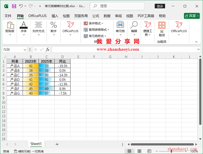
Task: Click the Undo arrow icon
Action: 21,6
